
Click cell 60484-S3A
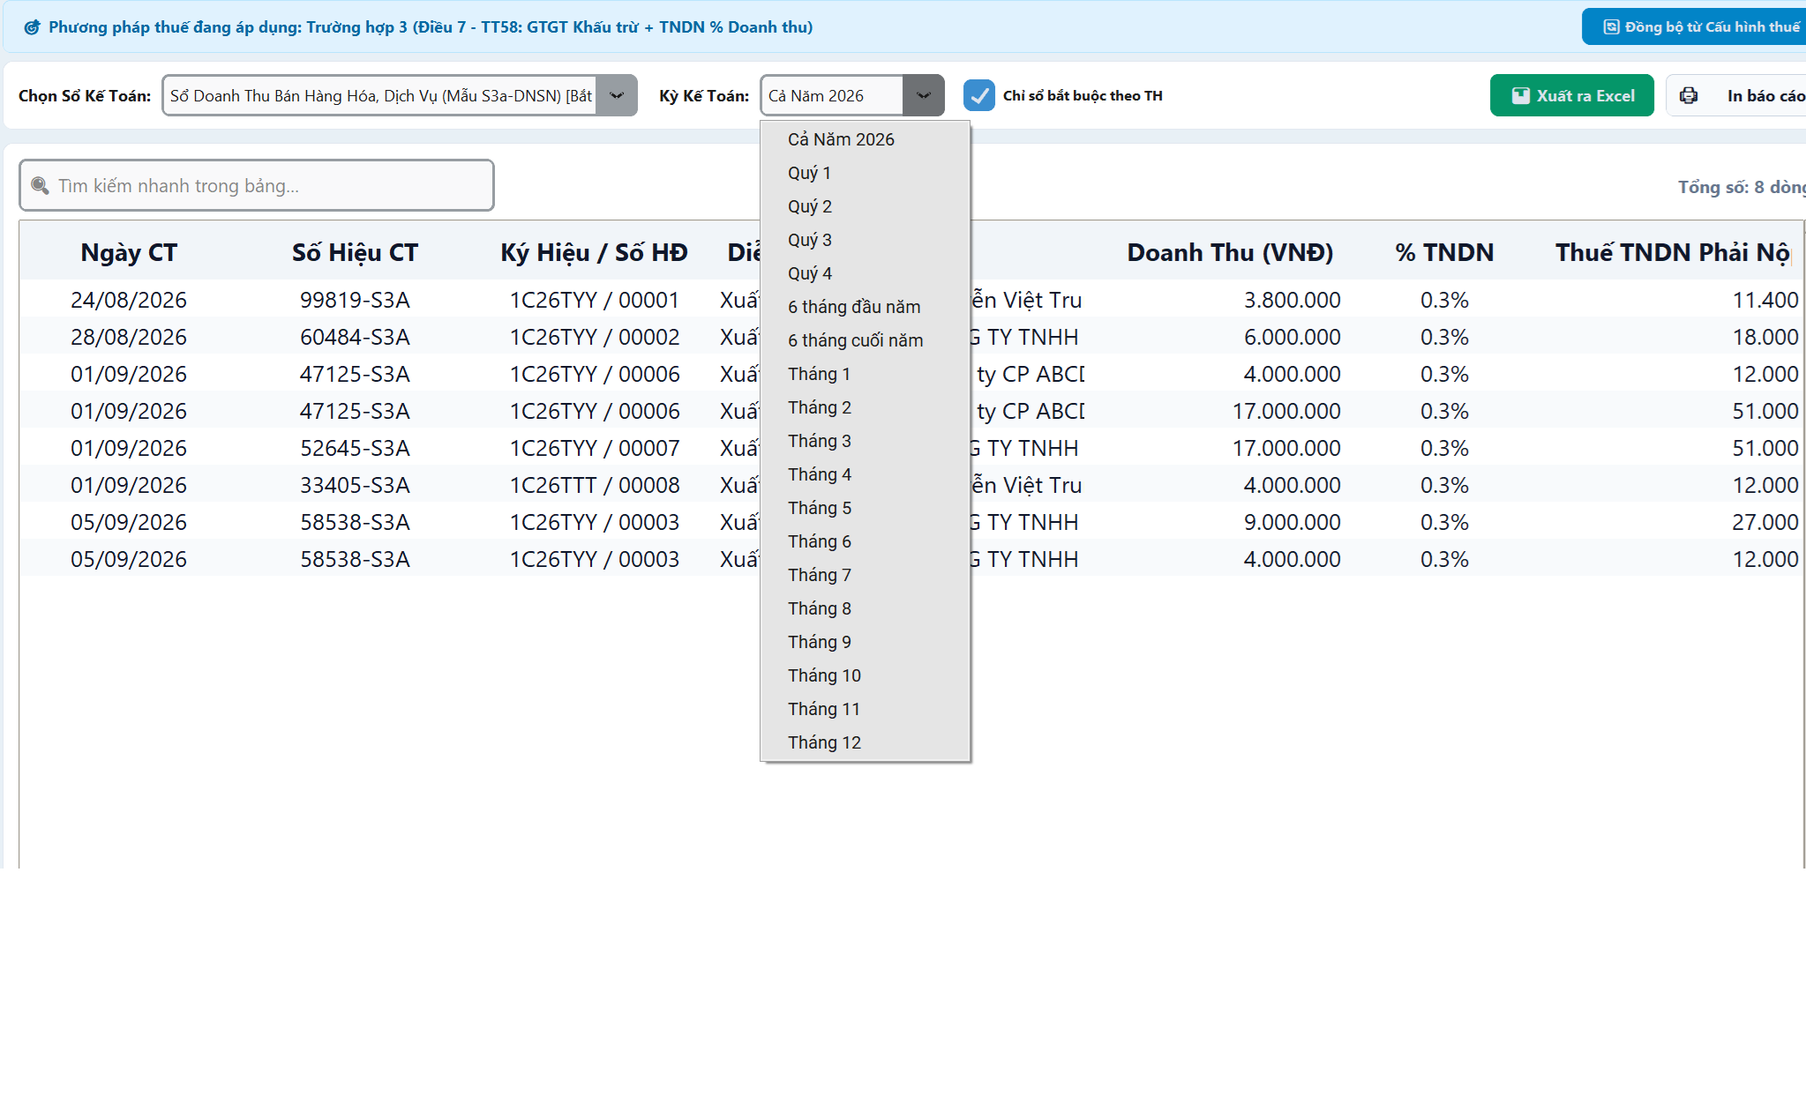pos(355,337)
